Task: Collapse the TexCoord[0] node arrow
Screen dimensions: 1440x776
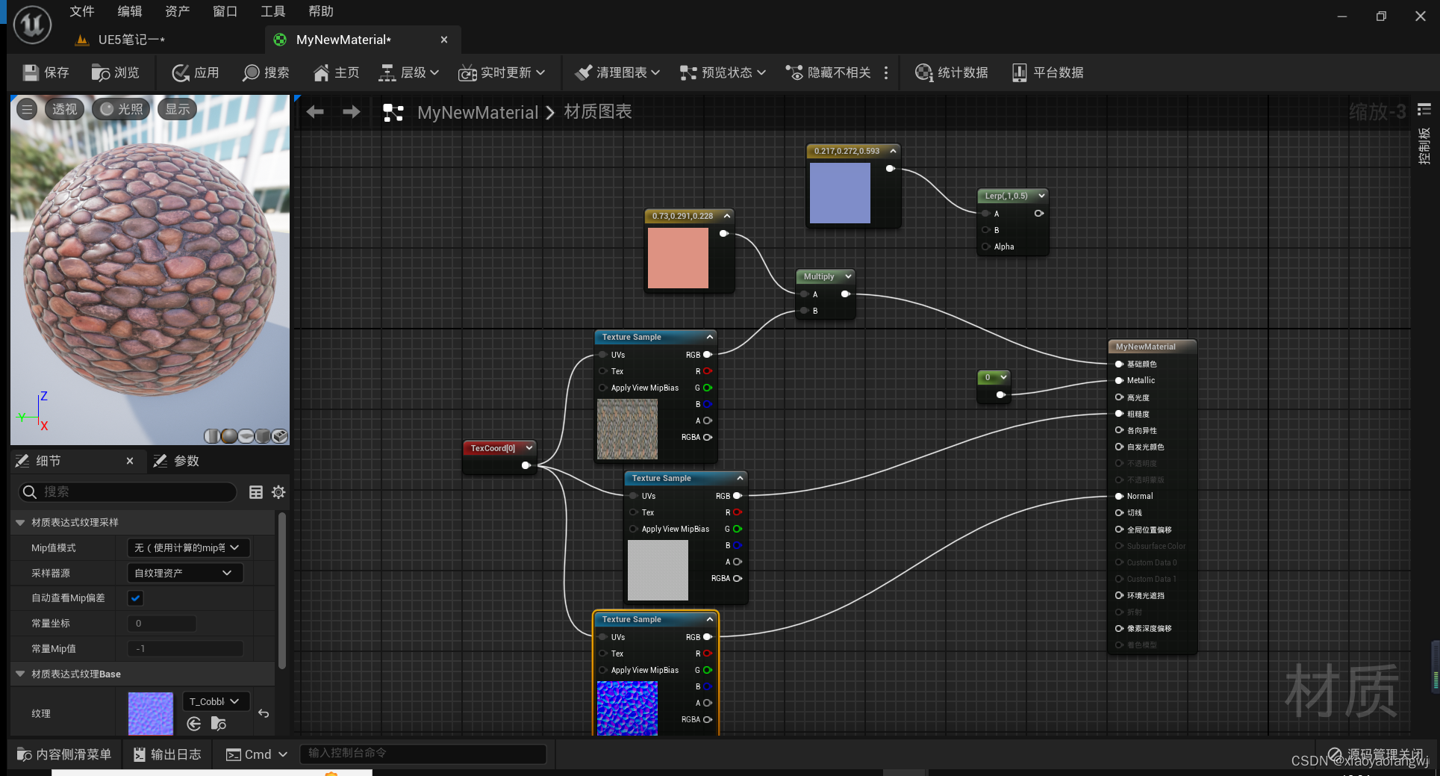Action: coord(529,448)
